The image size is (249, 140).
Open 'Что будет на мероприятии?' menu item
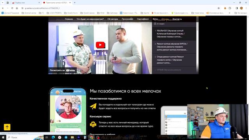pyautogui.click(x=90, y=19)
